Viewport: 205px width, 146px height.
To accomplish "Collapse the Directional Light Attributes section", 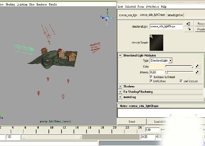I will pyautogui.click(x=120, y=55).
